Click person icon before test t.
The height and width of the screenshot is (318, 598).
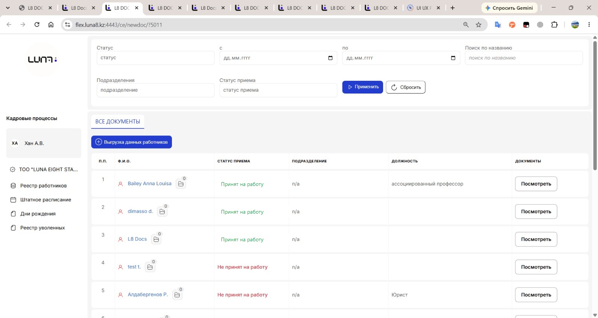click(120, 267)
